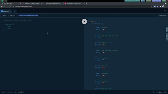Run the query with the play button

point(84,21)
